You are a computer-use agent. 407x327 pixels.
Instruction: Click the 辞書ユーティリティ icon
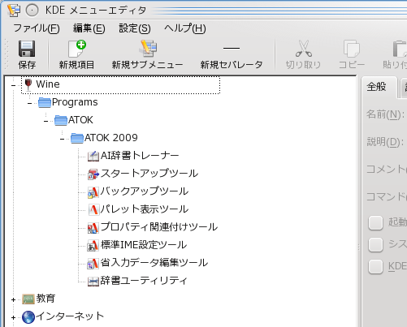coord(93,282)
